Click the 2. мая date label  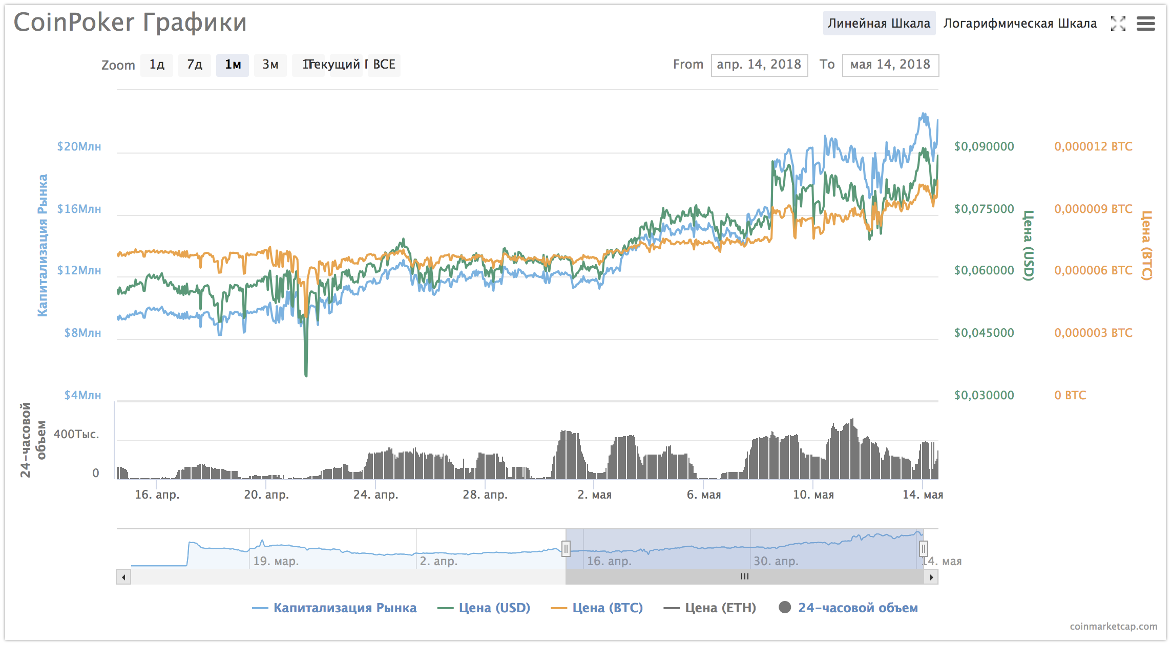tap(594, 495)
